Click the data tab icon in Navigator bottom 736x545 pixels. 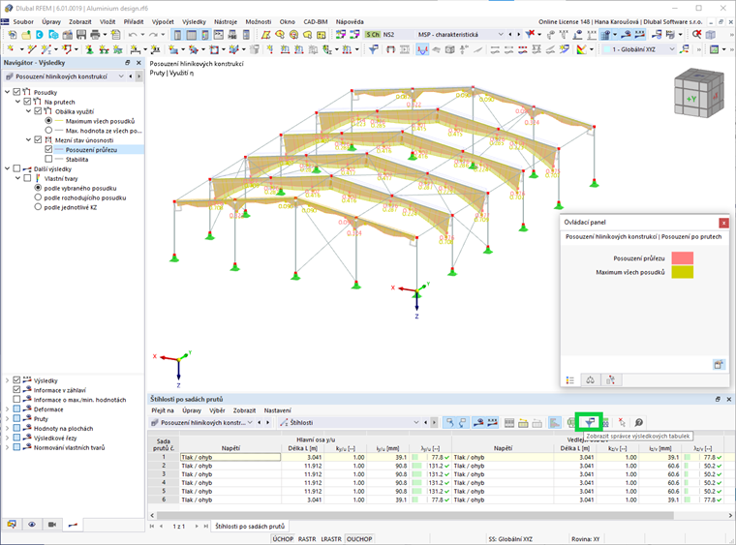(12, 525)
